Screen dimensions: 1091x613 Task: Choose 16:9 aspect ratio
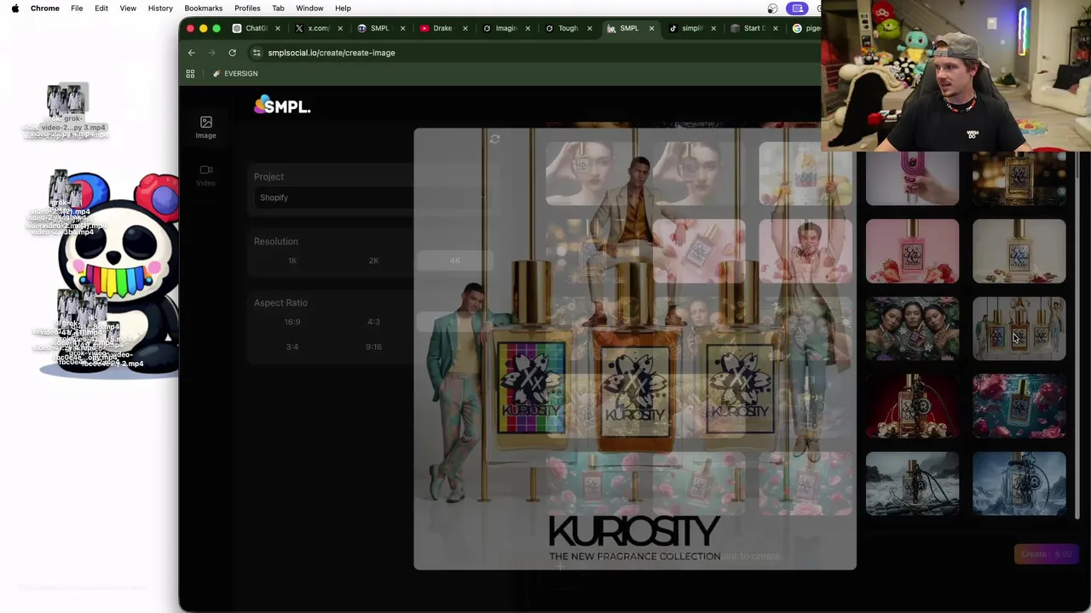[292, 322]
